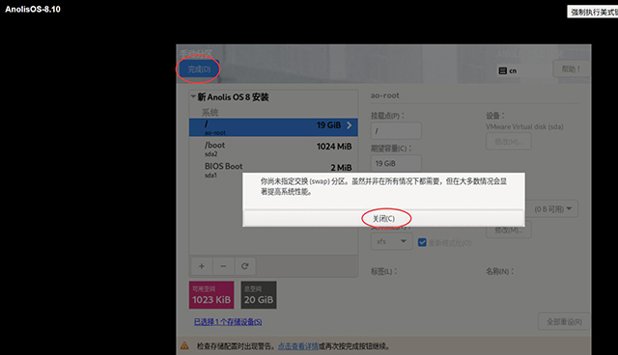Click the plus icon to add a mount point
Viewport: 618px width, 355px height.
[202, 266]
